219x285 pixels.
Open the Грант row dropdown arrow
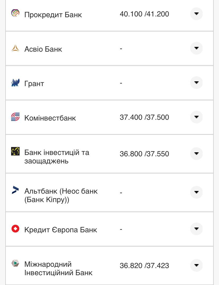click(196, 83)
